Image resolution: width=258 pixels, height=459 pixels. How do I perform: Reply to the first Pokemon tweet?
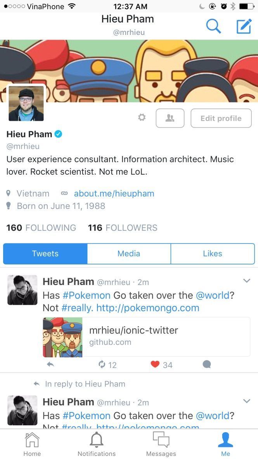(x=50, y=365)
